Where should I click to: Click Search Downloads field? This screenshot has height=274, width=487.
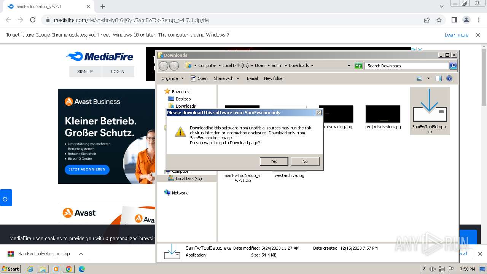tap(407, 66)
